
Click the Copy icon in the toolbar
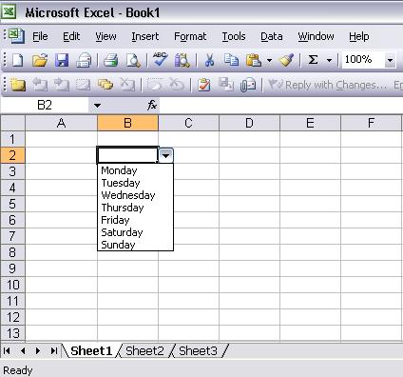coord(231,60)
